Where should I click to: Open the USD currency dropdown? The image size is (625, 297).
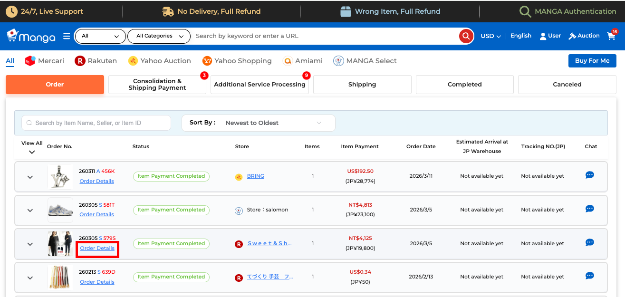[490, 36]
